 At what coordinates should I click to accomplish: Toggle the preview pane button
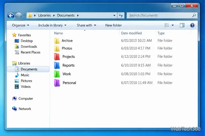182,25
